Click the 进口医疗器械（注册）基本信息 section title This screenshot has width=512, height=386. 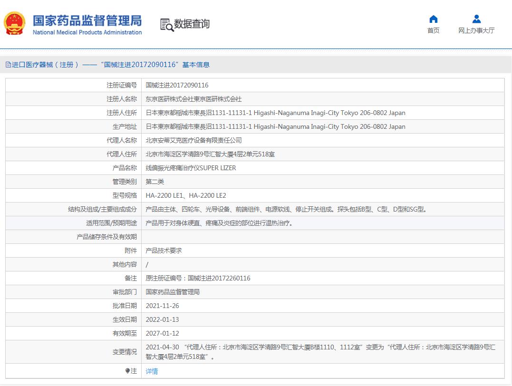coord(111,65)
